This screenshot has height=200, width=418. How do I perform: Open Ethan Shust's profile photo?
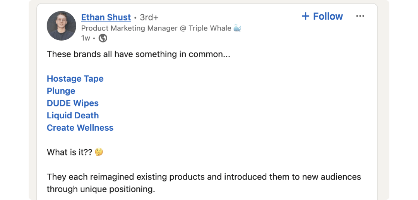62,26
